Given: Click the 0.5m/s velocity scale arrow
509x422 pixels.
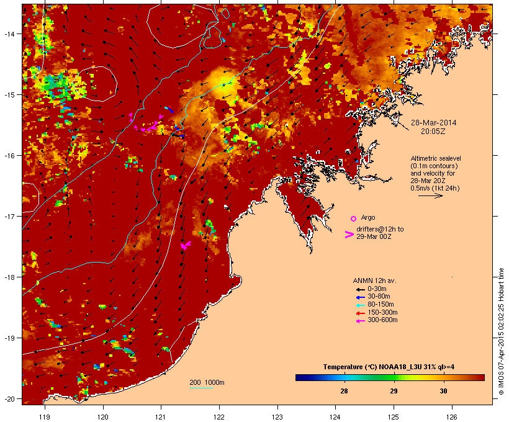Looking at the screenshot, I should (x=430, y=195).
